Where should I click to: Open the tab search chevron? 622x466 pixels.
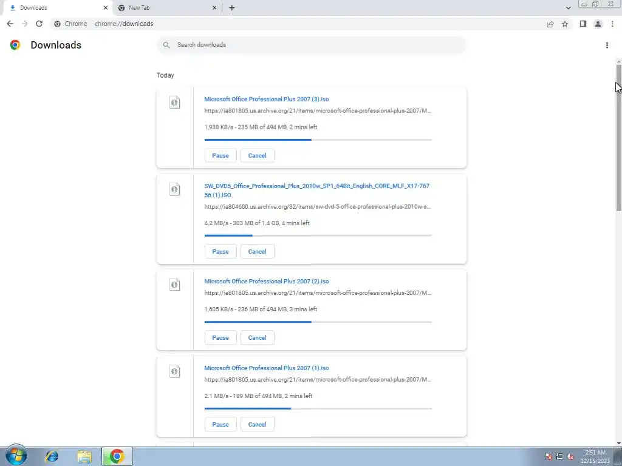coord(568,7)
